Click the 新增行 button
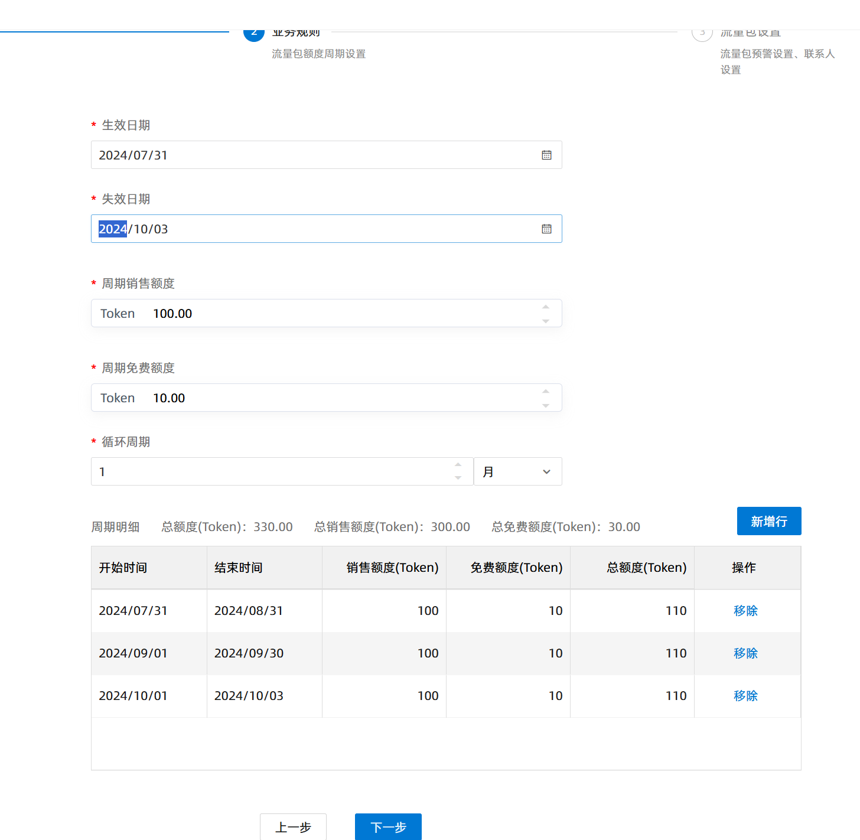 pyautogui.click(x=768, y=521)
